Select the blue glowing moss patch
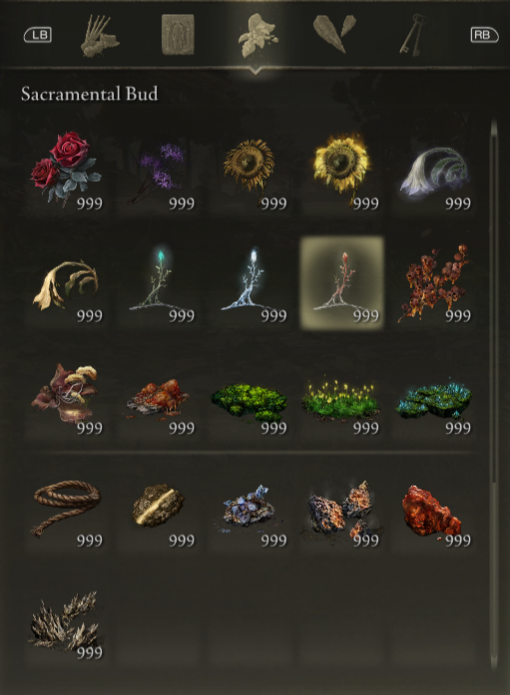 coord(434,396)
